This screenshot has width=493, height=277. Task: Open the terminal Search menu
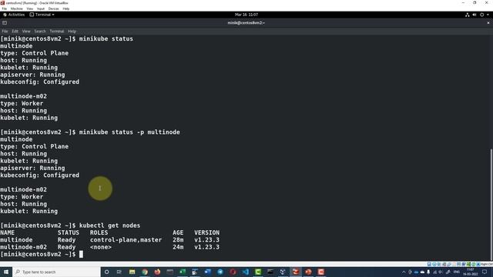(x=40, y=31)
